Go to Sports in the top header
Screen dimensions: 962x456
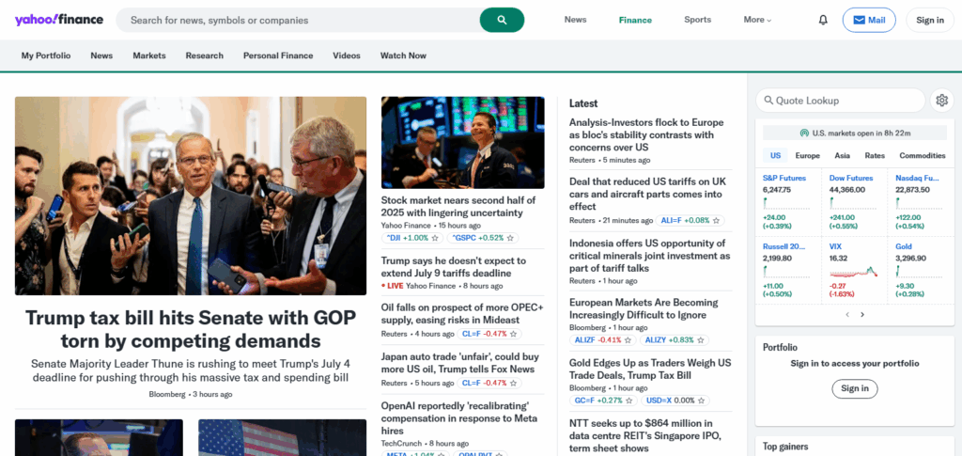pos(698,20)
